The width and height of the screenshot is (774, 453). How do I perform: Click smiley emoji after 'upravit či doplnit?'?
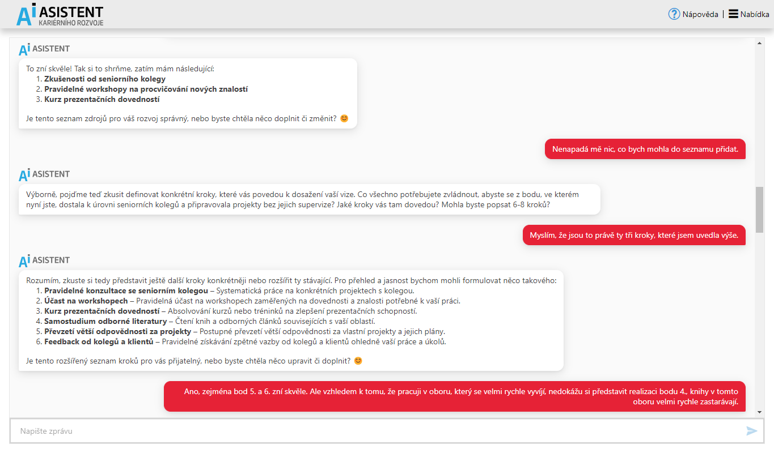[358, 361]
